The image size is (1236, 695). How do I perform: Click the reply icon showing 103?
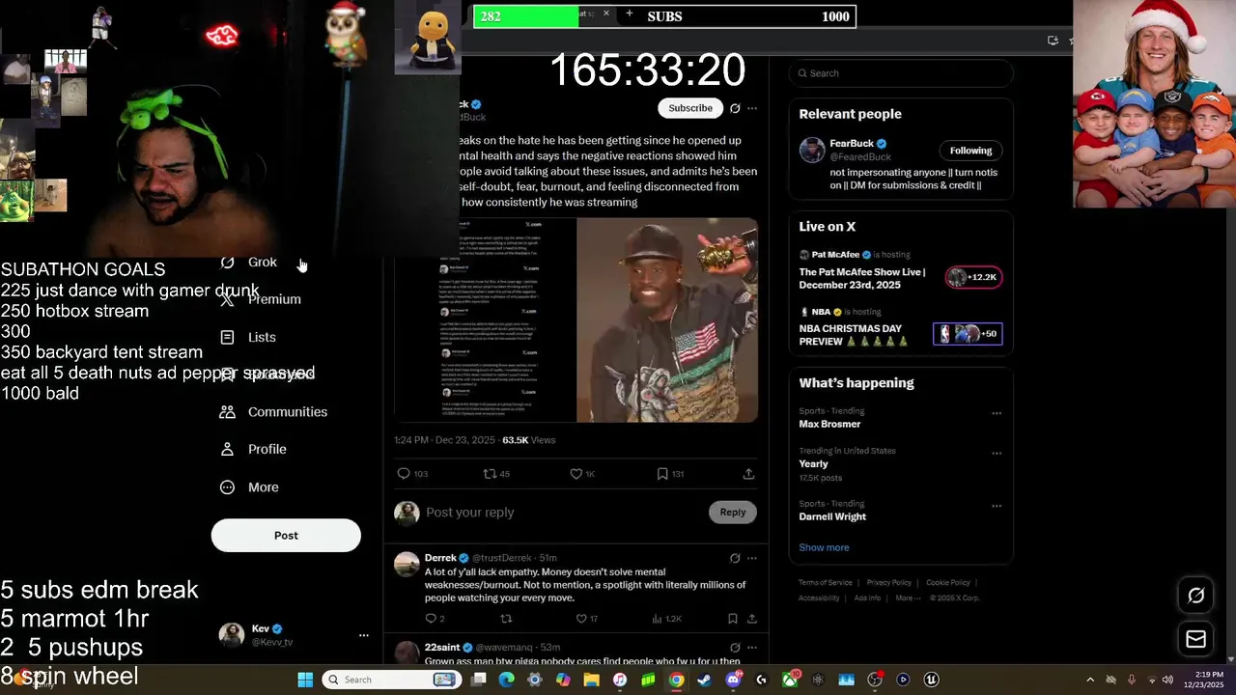(x=412, y=474)
